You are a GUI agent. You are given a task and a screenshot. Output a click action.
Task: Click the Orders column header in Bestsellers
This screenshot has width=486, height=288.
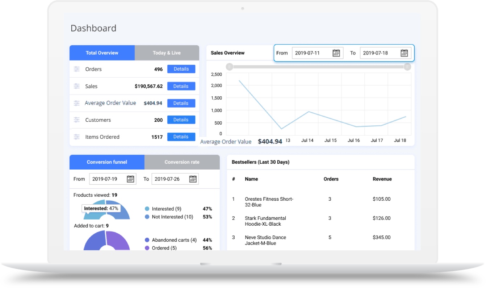pyautogui.click(x=331, y=179)
